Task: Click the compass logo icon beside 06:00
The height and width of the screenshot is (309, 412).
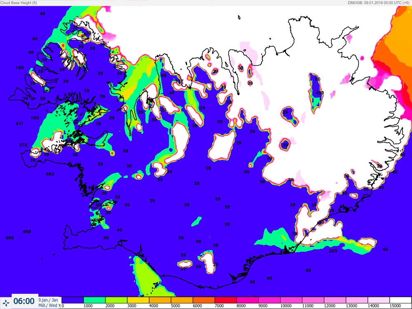Action: point(6,302)
